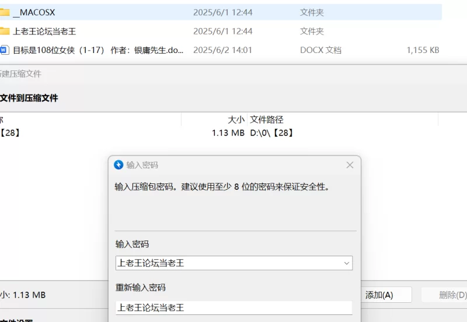Select the 【28】 row in archive list
This screenshot has width=467, height=322.
pyautogui.click(x=219, y=133)
